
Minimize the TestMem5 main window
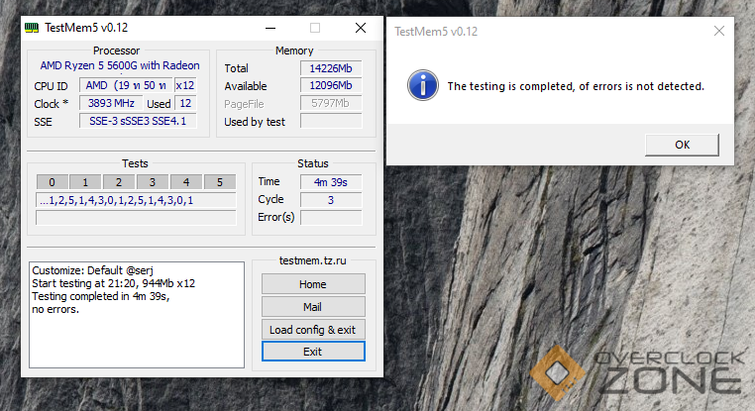[270, 29]
